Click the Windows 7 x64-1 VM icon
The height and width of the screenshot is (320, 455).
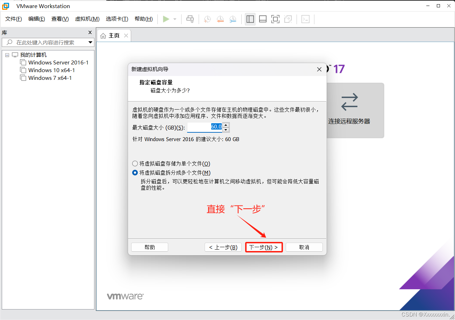point(23,78)
